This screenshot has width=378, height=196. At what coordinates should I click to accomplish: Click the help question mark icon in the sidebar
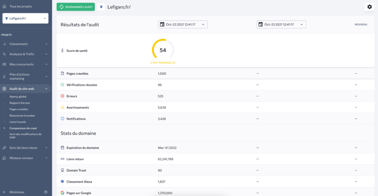click(x=46, y=192)
